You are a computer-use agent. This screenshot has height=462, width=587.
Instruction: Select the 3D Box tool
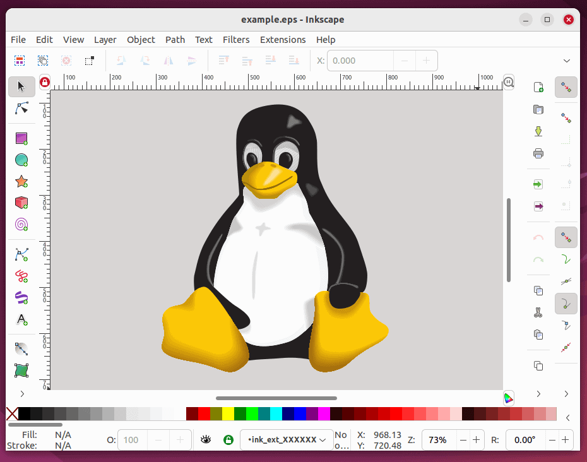(x=21, y=203)
